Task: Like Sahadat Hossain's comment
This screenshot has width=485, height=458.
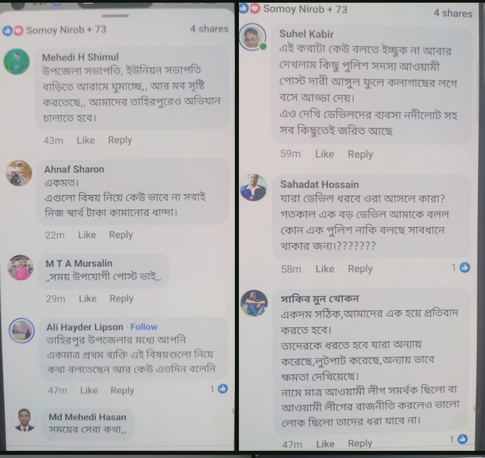Action: pyautogui.click(x=325, y=269)
